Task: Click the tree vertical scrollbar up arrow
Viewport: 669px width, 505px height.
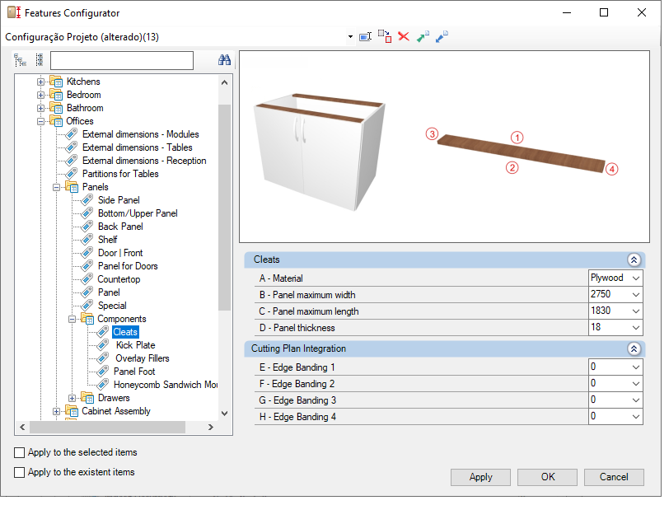Action: 224,82
